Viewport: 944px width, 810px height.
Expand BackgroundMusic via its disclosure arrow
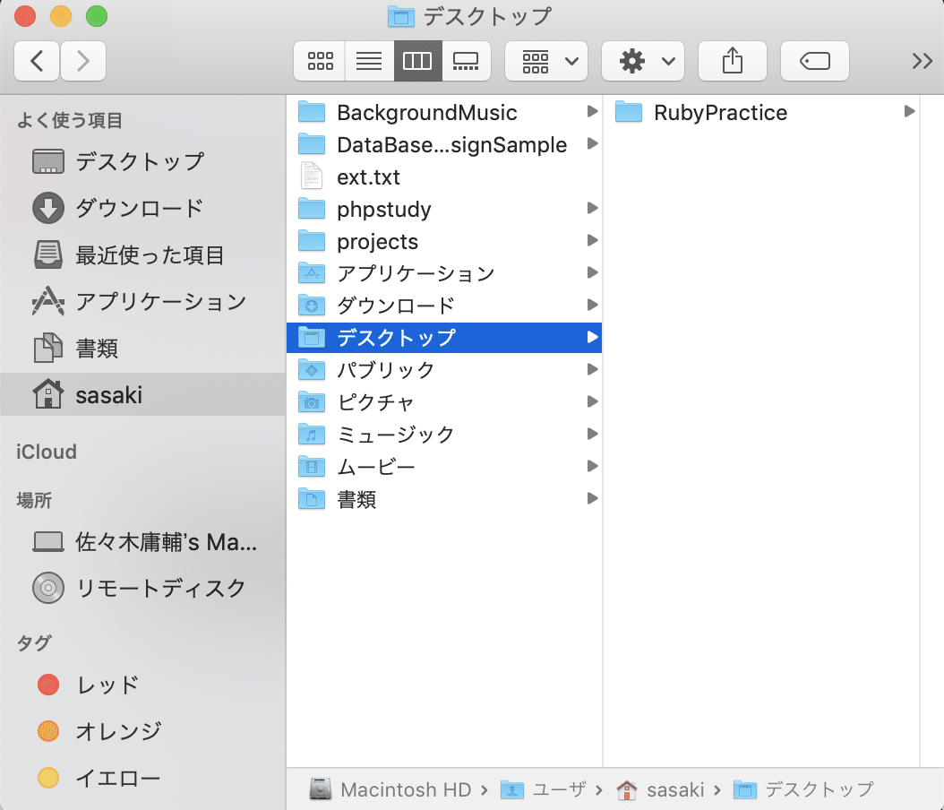click(592, 111)
